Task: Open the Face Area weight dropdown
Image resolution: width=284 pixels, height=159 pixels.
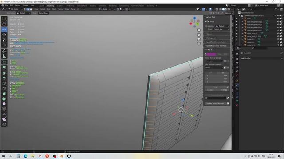Action: click(214, 61)
